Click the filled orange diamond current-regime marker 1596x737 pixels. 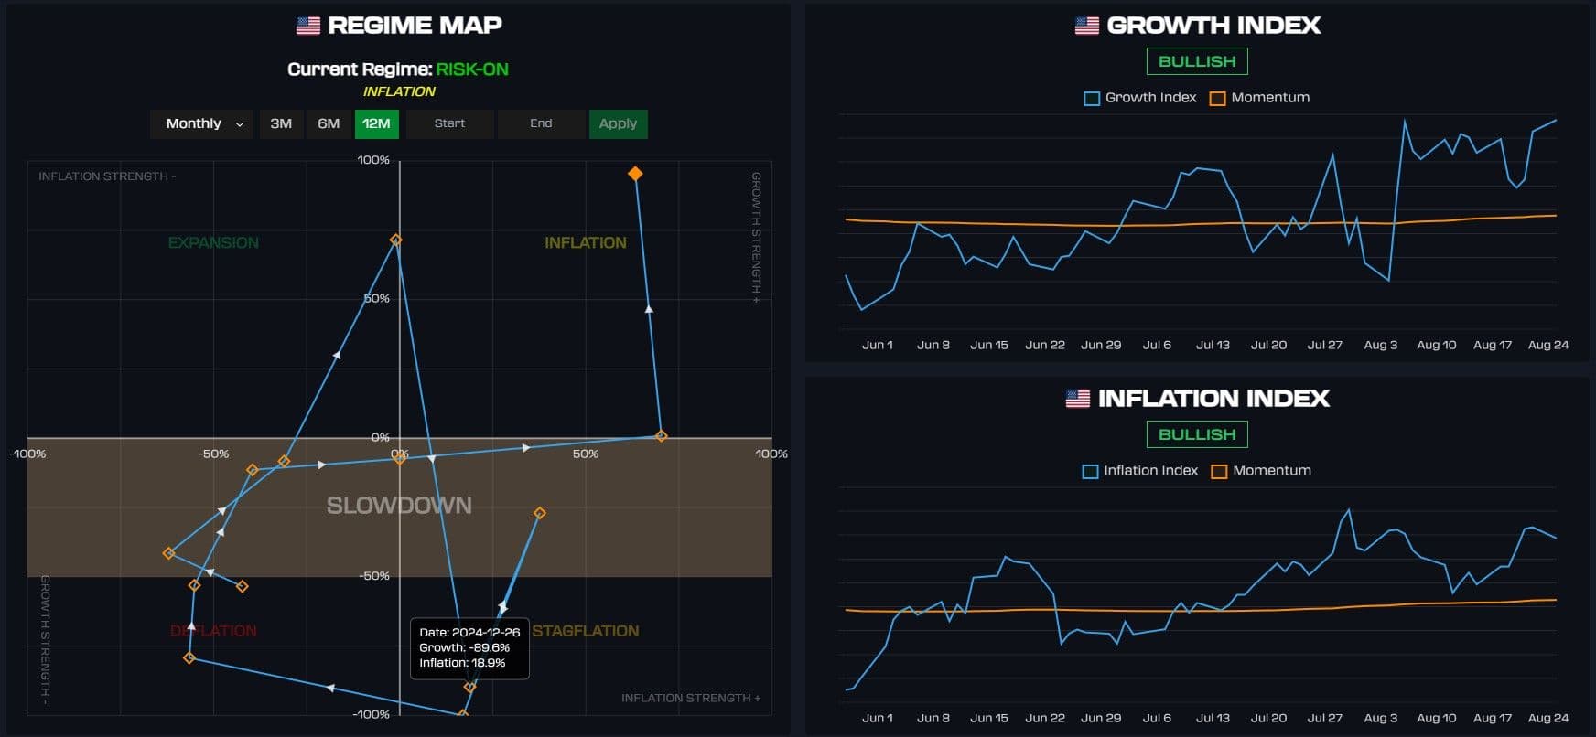click(x=635, y=174)
